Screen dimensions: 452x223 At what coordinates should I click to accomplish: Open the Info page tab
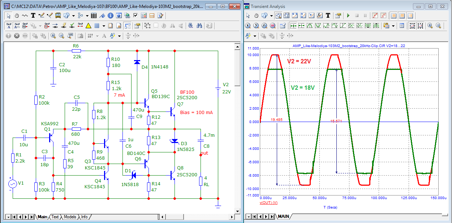pyautogui.click(x=84, y=217)
